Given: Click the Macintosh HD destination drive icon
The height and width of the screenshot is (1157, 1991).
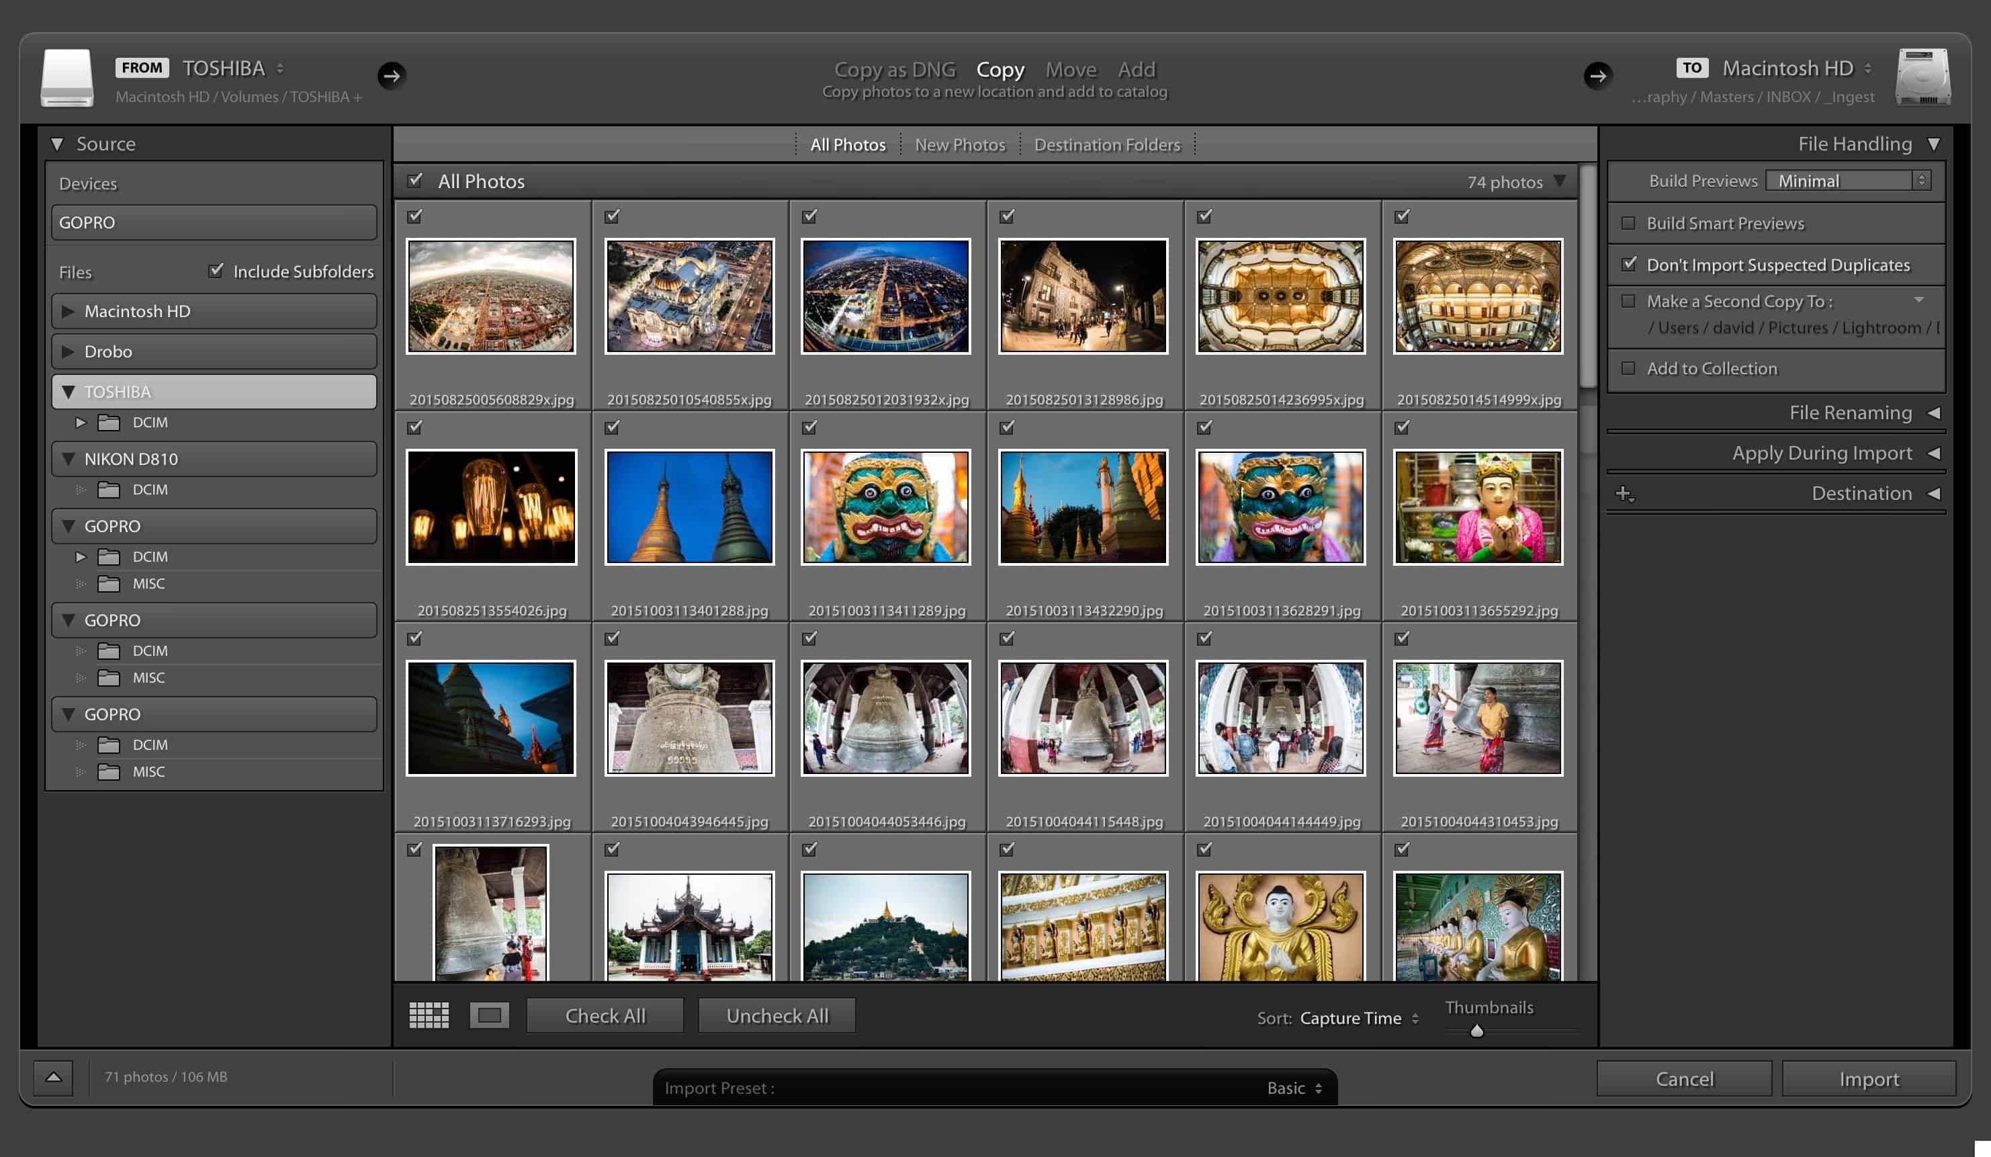Looking at the screenshot, I should [x=1923, y=77].
